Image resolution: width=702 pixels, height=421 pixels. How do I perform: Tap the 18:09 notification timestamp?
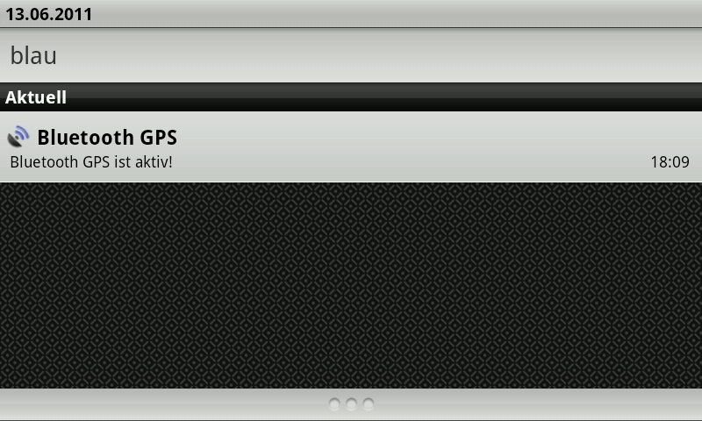[670, 162]
